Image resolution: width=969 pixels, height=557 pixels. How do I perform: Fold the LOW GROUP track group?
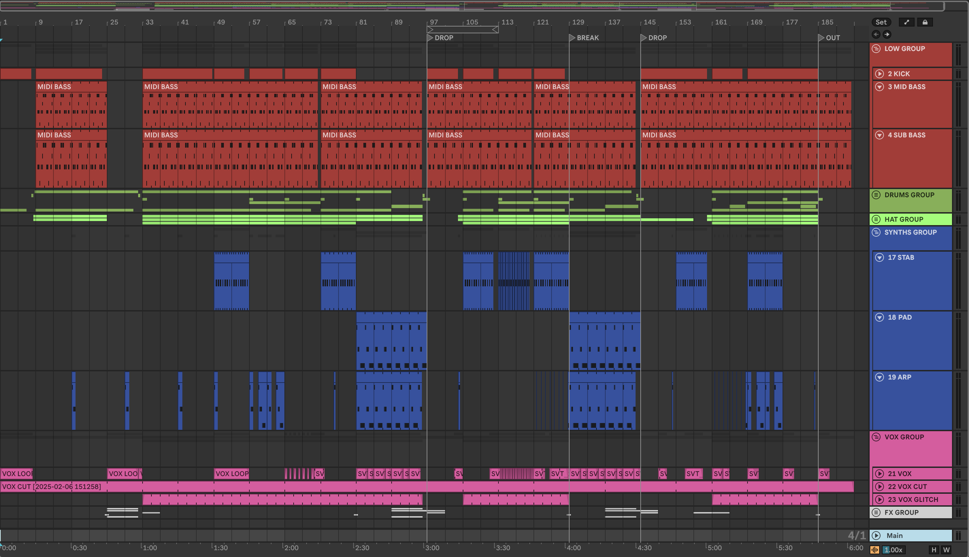coord(876,49)
